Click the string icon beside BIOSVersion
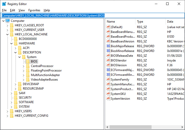This screenshot has height=130, width=185. [108, 65]
